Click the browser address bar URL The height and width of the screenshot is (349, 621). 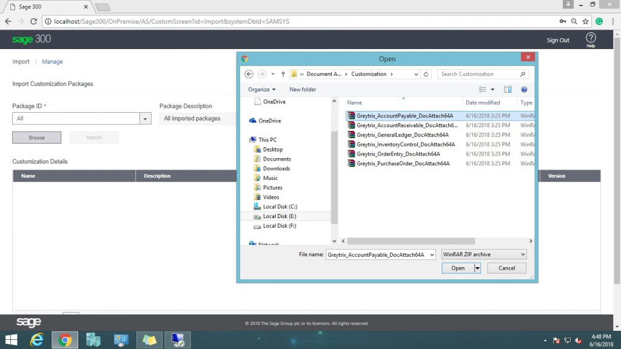pos(172,21)
